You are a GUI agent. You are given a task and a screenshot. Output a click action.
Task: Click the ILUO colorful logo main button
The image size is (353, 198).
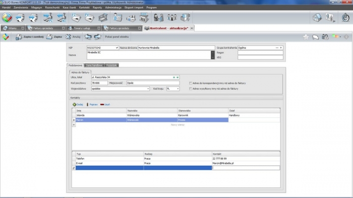pos(7,18)
